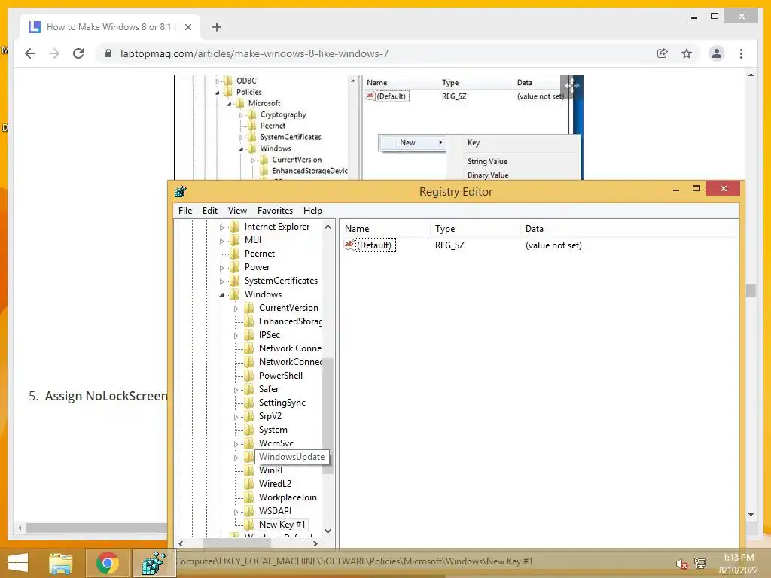Image resolution: width=771 pixels, height=578 pixels.
Task: Click the Chrome back arrow
Action: coord(30,53)
